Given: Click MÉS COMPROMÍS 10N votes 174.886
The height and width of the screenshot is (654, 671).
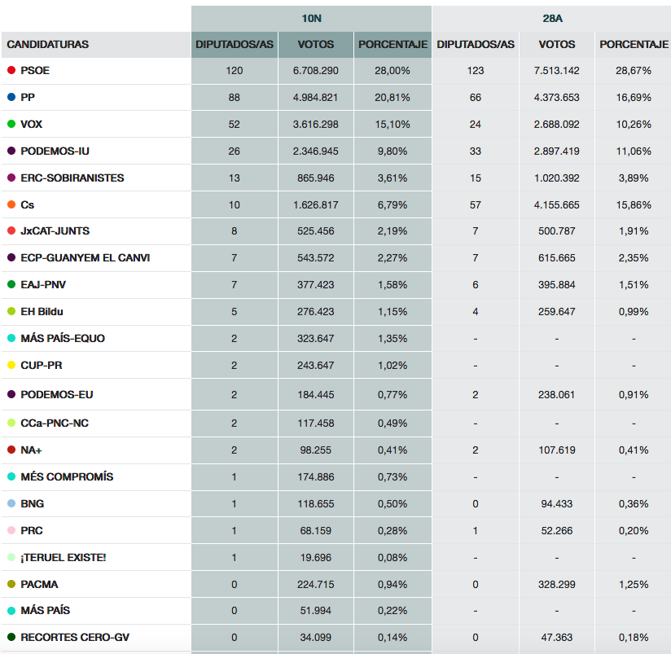Looking at the screenshot, I should click(316, 476).
